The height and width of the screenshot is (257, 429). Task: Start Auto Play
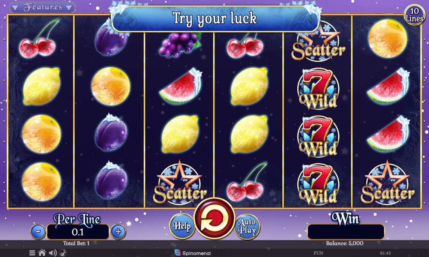(247, 227)
